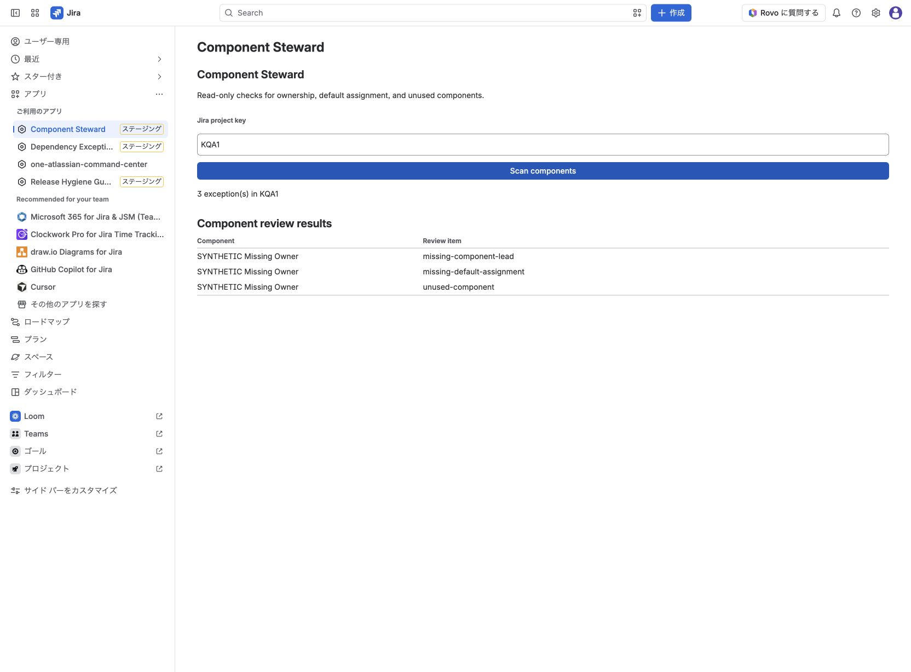Expand the スター付き section chevron
The width and height of the screenshot is (911, 672).
(x=159, y=77)
